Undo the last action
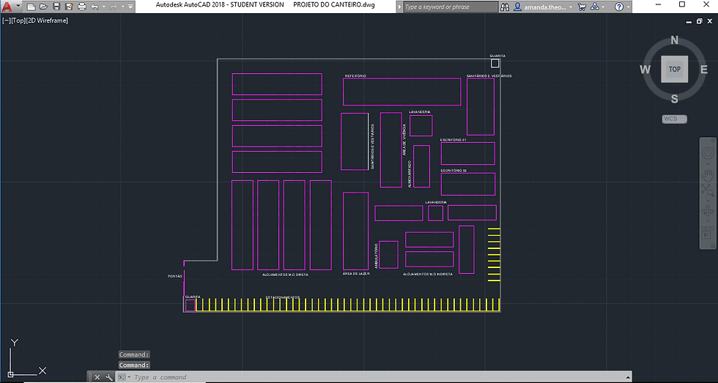This screenshot has width=718, height=383. tap(95, 7)
